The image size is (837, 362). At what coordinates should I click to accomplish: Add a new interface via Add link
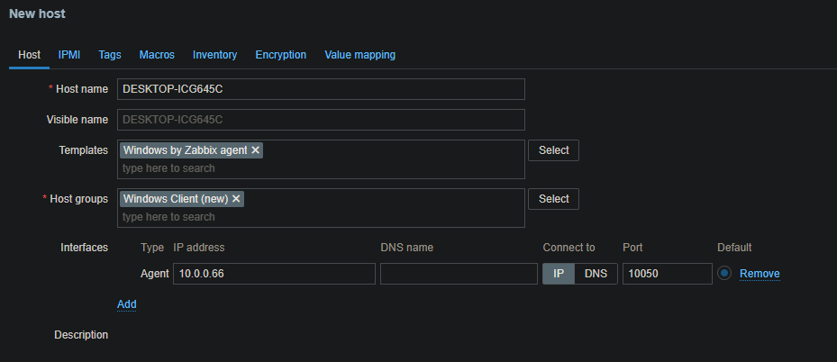pyautogui.click(x=127, y=304)
